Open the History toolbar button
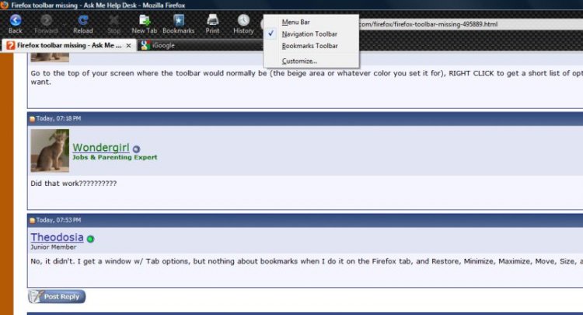Screen dimensions: 583x315 pos(243,23)
